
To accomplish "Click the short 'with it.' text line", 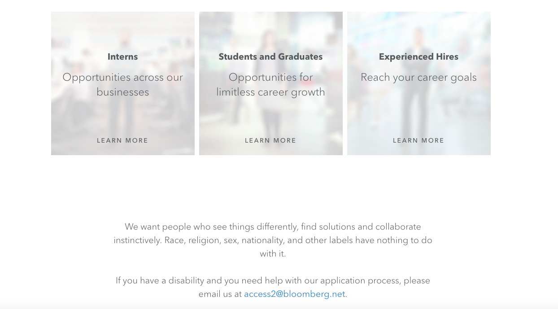I will point(273,254).
